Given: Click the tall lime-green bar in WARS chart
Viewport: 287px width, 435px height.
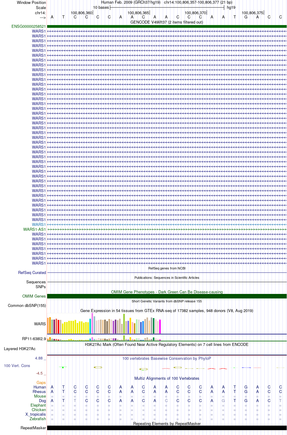Looking at the screenshot, I should [124, 324].
